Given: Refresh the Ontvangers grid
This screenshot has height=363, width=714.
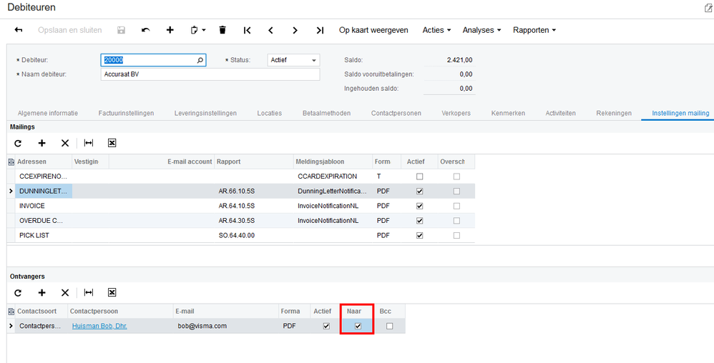Looking at the screenshot, I should coord(18,292).
